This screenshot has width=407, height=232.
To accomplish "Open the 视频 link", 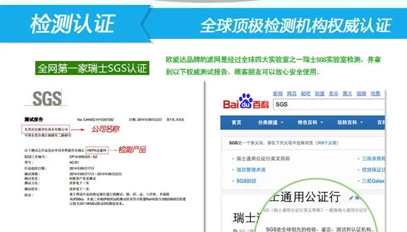I will click(x=361, y=94).
